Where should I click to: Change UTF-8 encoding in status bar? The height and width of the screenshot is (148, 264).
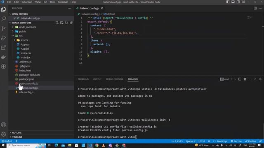click(202, 141)
